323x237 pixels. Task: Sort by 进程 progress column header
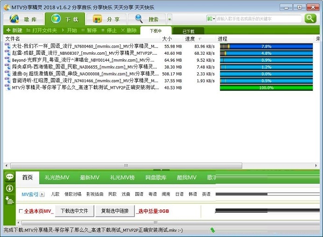[x=265, y=39]
